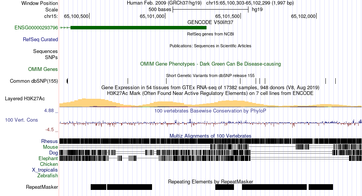Click the Sequences track label
The height and width of the screenshot is (196, 362).
click(x=45, y=51)
